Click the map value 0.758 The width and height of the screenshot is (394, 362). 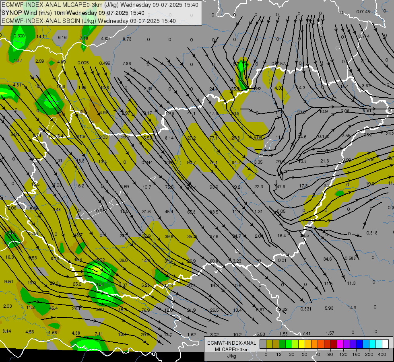coord(33,233)
